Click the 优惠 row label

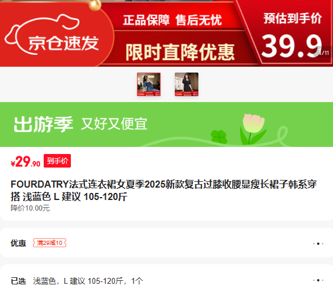[x=18, y=243]
